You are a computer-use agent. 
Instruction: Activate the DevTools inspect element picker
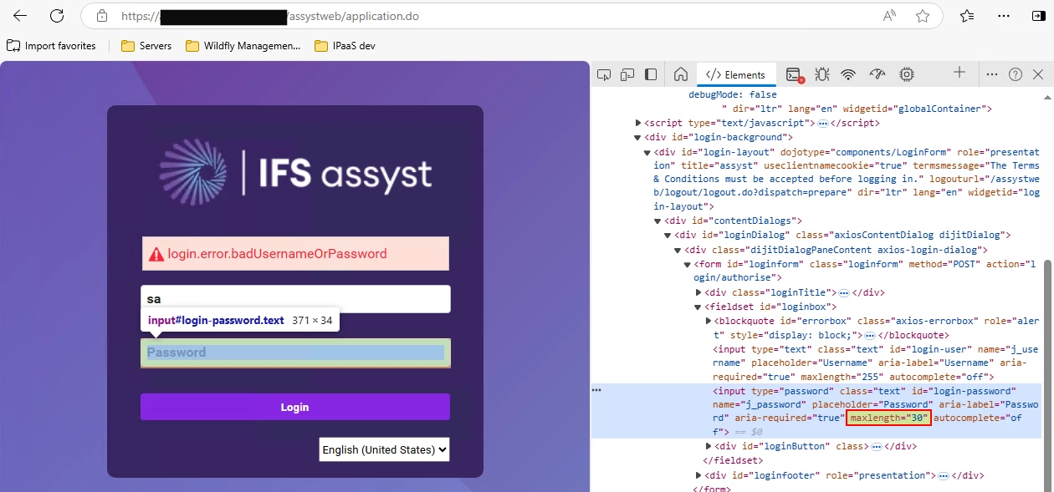pyautogui.click(x=604, y=74)
